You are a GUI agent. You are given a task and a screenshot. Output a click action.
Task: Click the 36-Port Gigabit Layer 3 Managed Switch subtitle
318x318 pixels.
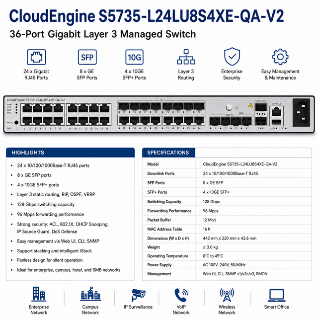click(x=103, y=34)
